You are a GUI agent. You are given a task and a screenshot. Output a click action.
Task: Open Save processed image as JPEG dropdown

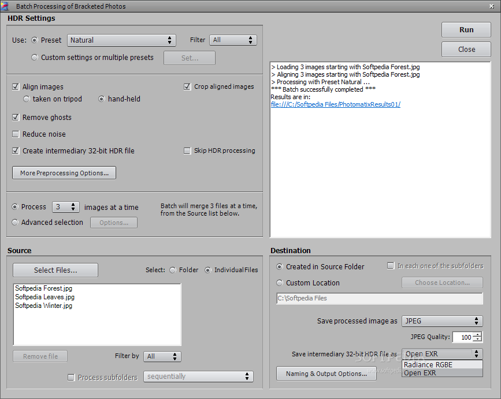coord(442,321)
